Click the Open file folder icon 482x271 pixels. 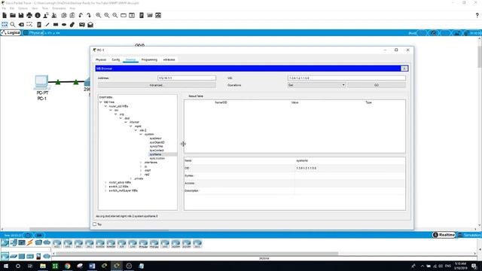(x=13, y=15)
